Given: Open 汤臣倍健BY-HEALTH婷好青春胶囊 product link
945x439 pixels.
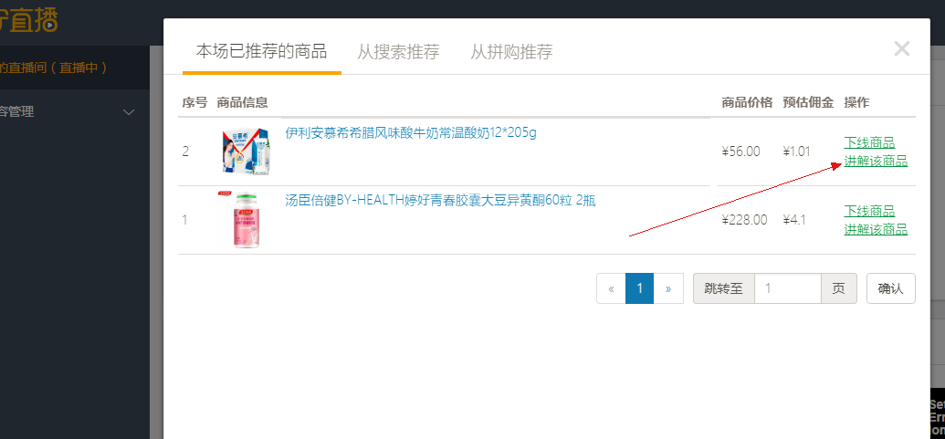Looking at the screenshot, I should 440,201.
